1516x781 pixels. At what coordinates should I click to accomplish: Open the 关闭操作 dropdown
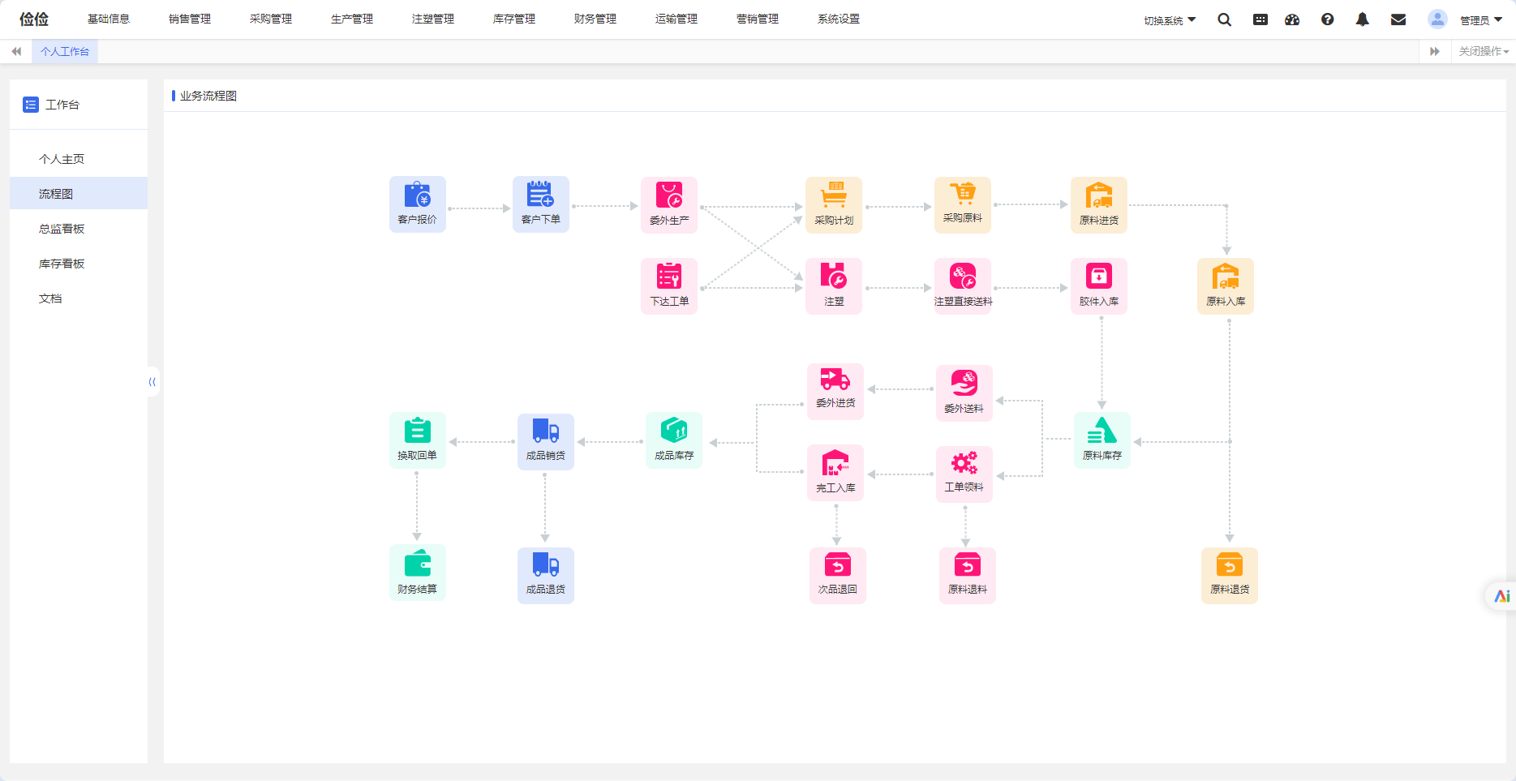(x=1484, y=51)
